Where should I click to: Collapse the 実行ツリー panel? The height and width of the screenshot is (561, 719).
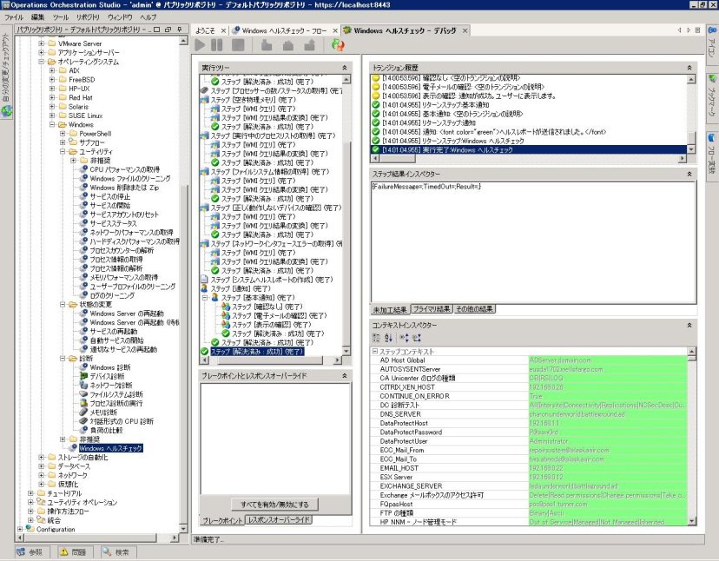click(x=345, y=68)
